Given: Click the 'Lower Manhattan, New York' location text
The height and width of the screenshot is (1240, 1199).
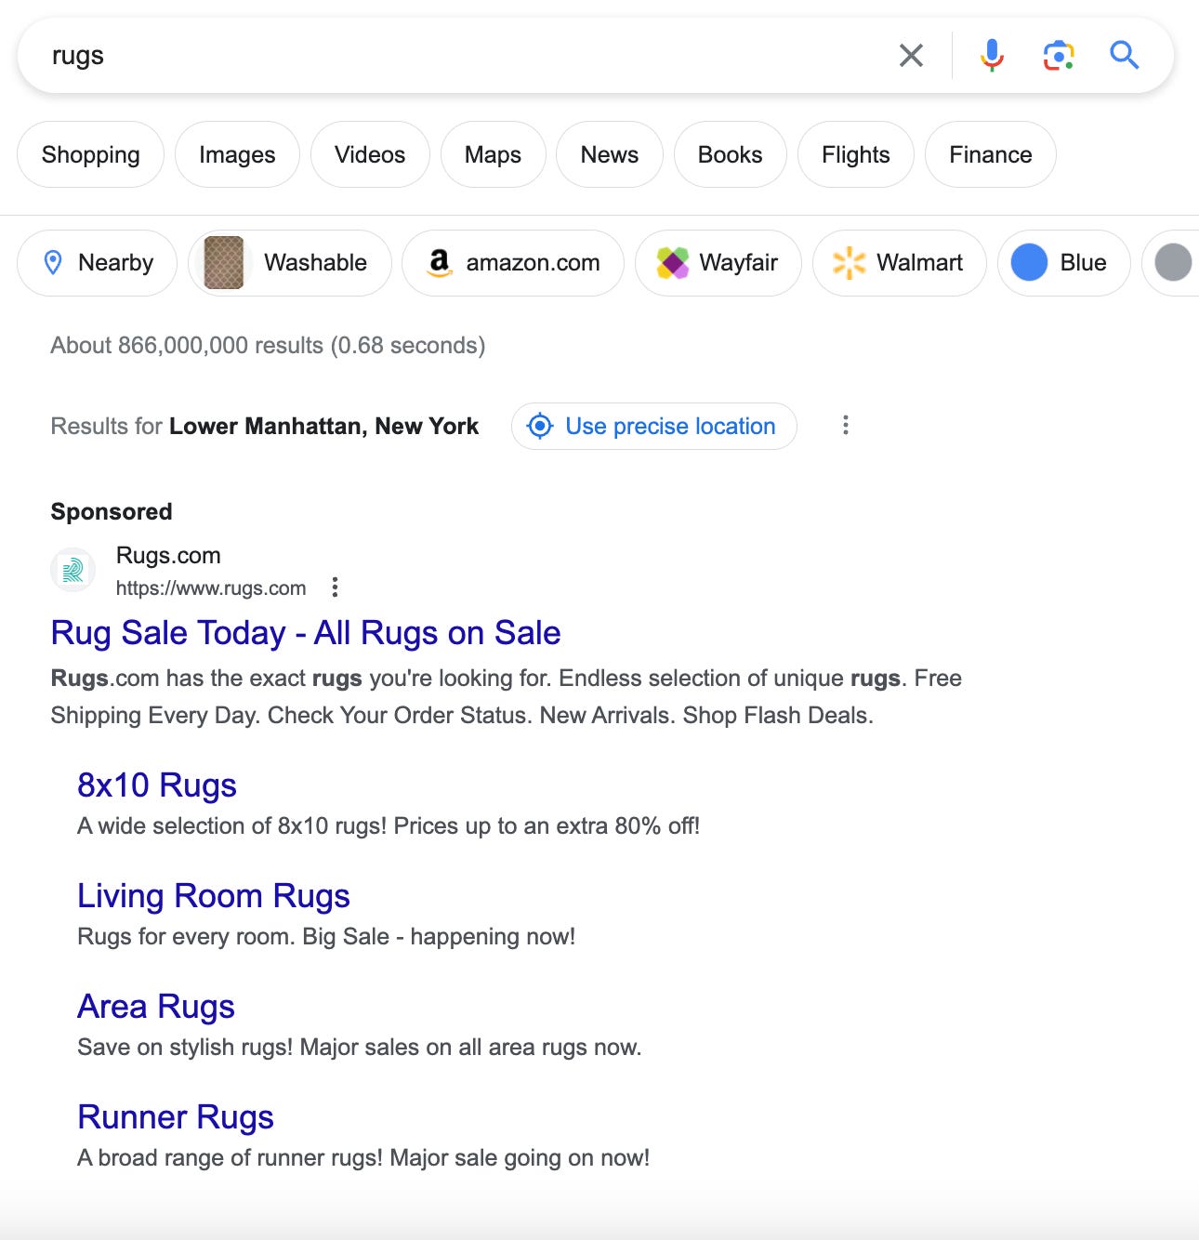Looking at the screenshot, I should [x=323, y=427].
